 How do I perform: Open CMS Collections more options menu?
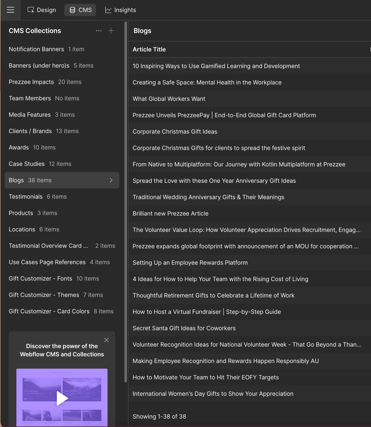pos(99,31)
